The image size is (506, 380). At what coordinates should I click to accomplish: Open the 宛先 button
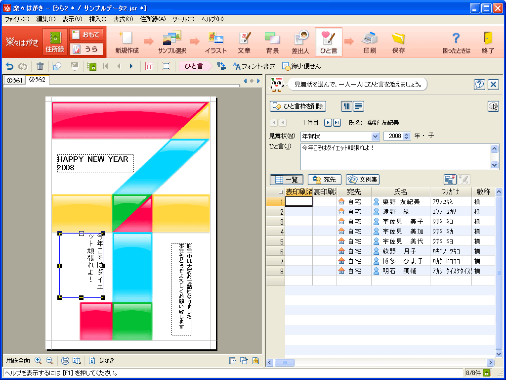point(324,180)
